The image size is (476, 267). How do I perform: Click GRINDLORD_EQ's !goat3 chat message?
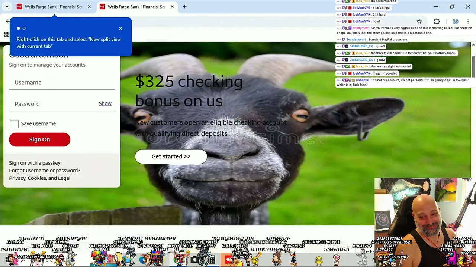pos(361,46)
